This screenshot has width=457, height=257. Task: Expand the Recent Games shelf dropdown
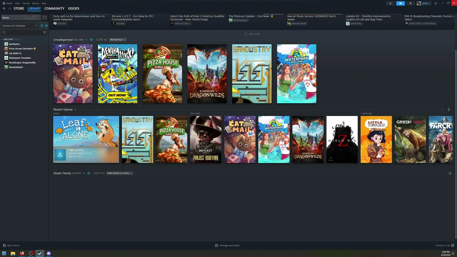pos(75,110)
